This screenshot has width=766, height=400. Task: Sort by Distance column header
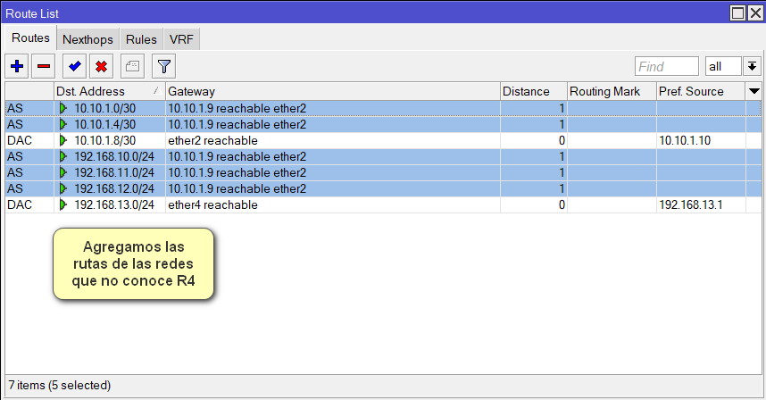point(532,91)
